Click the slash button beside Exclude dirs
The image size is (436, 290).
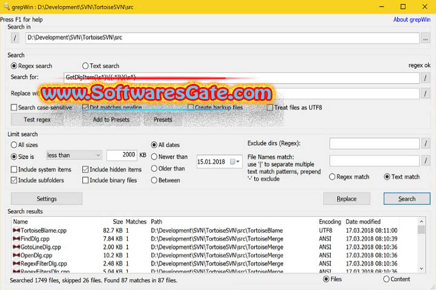426,143
